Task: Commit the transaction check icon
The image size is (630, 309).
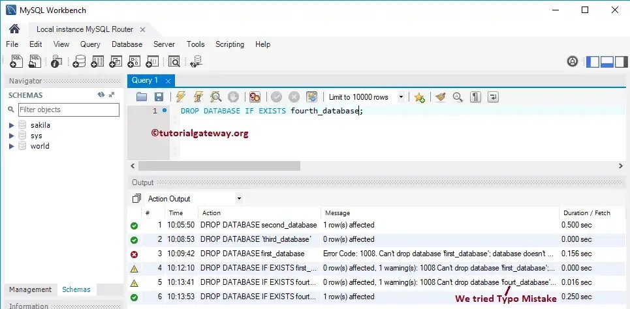Action: (276, 96)
